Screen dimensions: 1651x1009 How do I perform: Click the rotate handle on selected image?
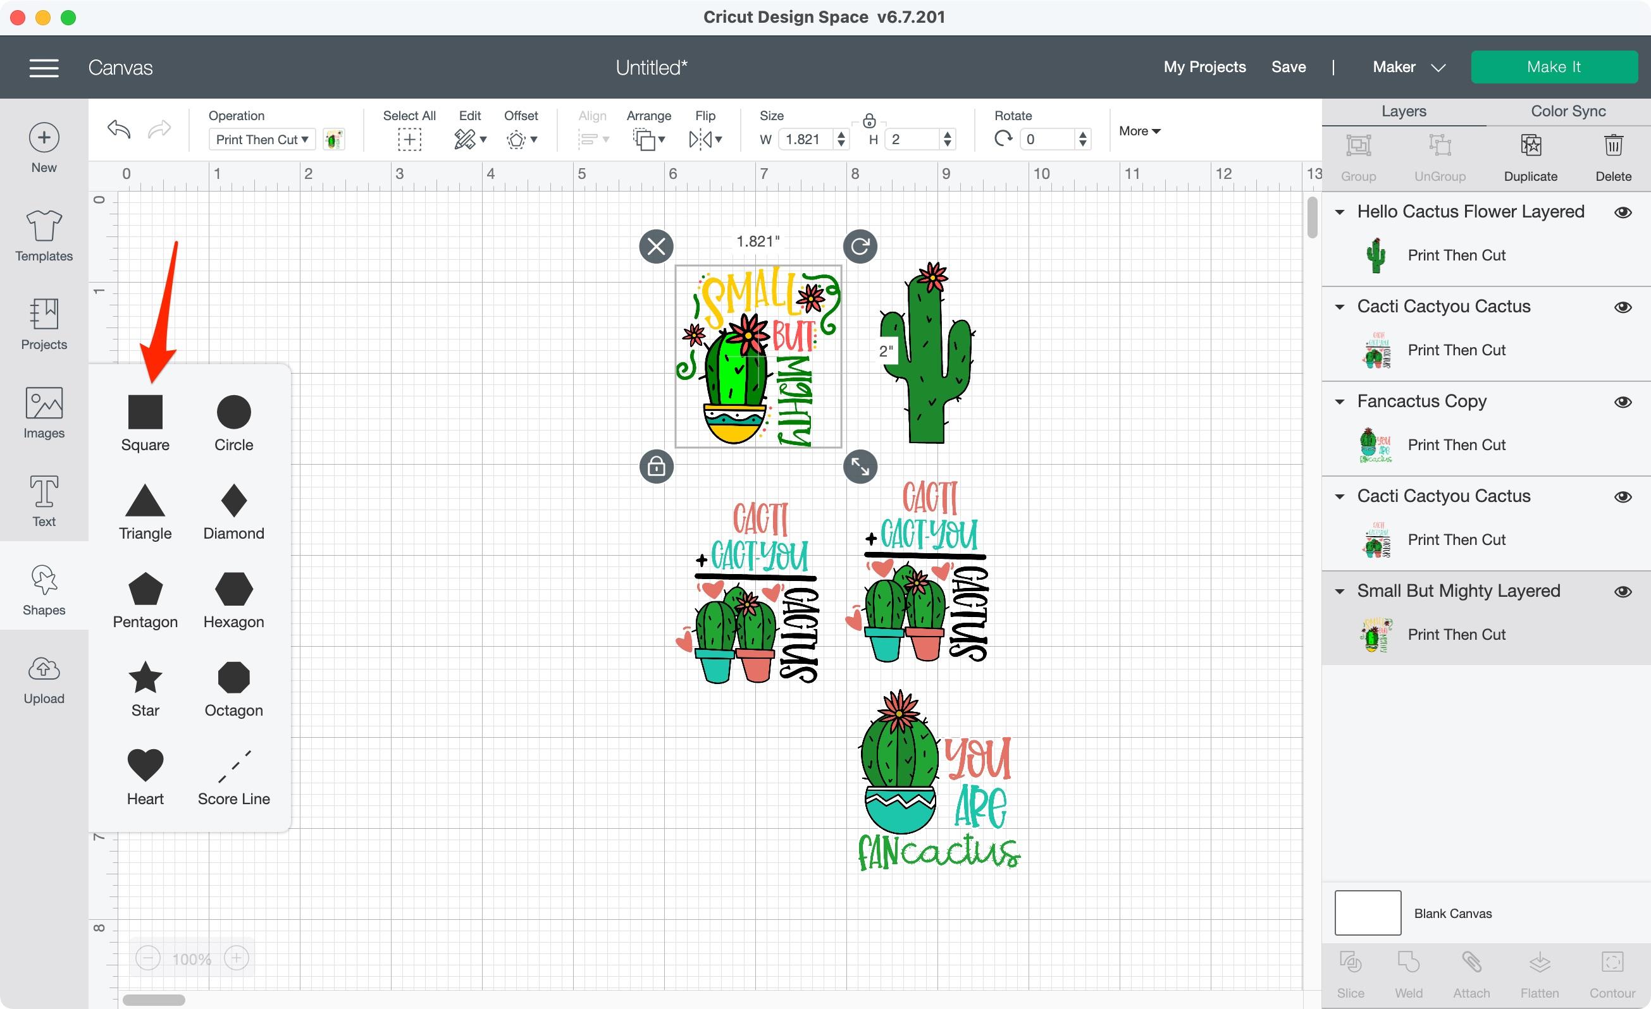tap(860, 247)
